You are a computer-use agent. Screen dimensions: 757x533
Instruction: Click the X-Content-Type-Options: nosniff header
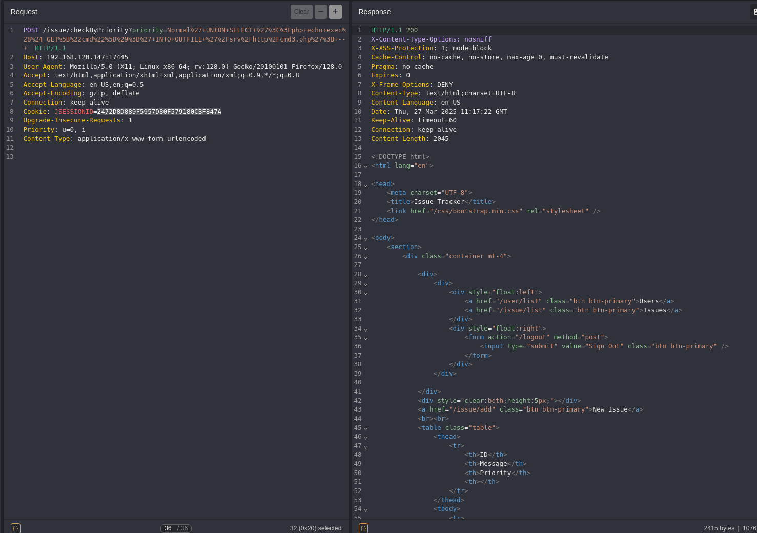(x=431, y=39)
